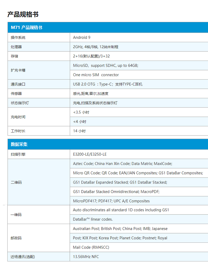Select the Mail Code (RM4SCC) text

(91, 247)
